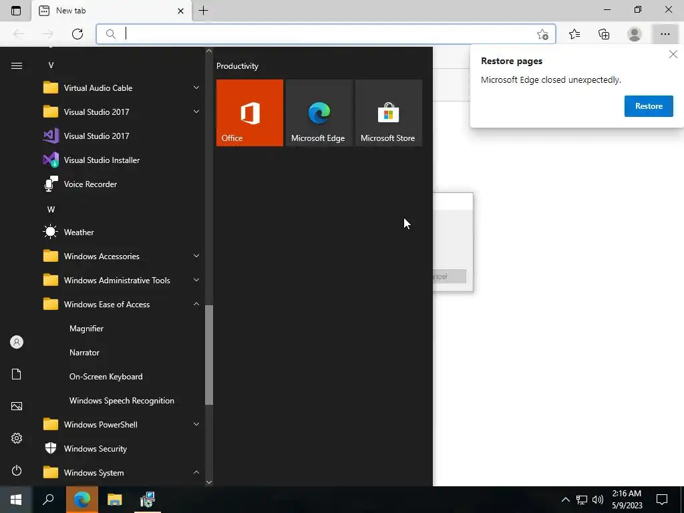Click the Edge address bar
Image resolution: width=684 pixels, height=513 pixels.
click(x=325, y=34)
